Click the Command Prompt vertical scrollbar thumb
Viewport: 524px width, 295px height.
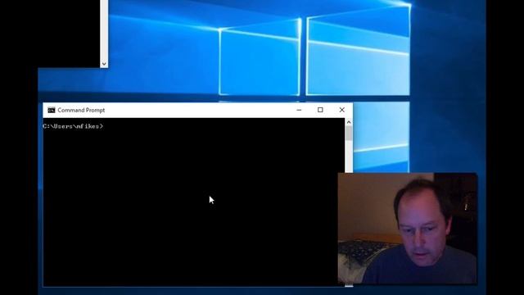coord(349,134)
